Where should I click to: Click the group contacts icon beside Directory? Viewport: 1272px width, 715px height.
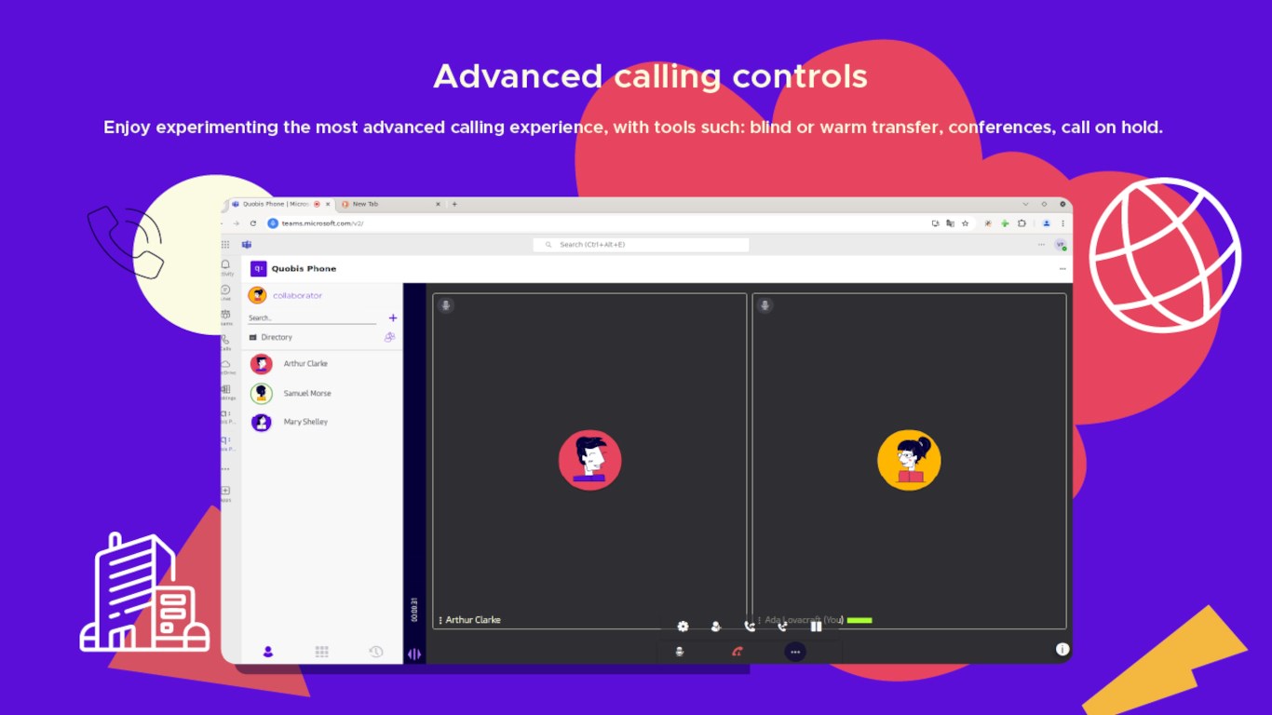(389, 337)
